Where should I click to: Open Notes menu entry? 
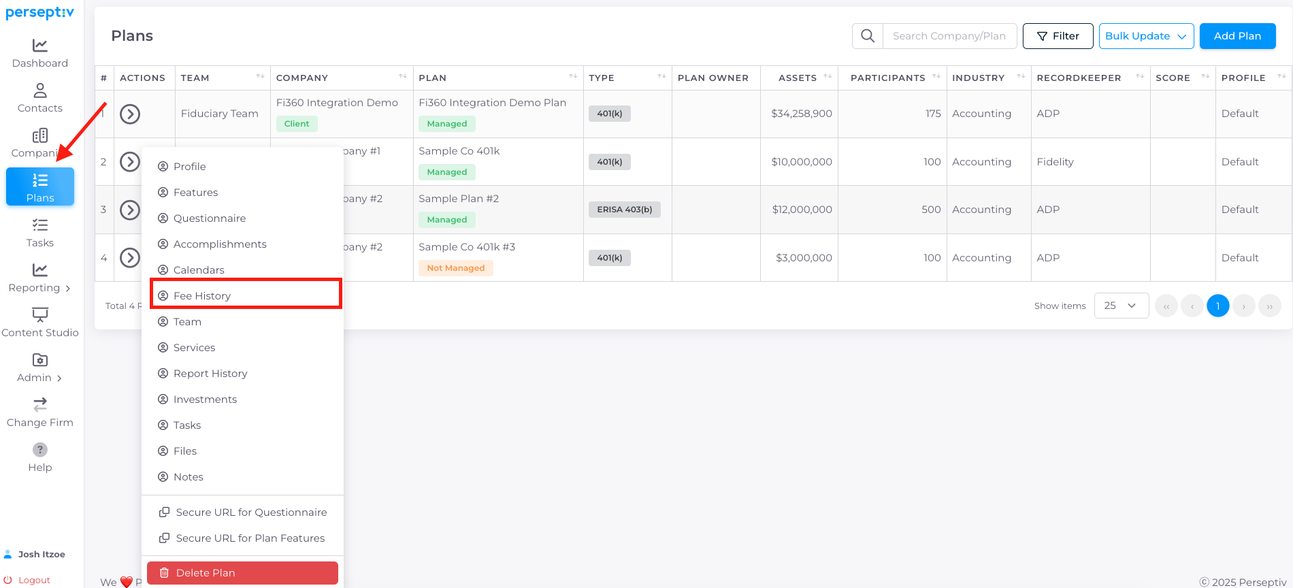242,477
